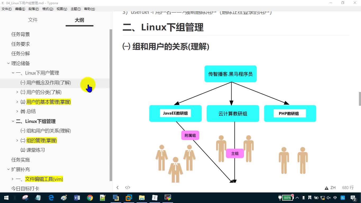Expand ㈣ 总结 outline node
The width and height of the screenshot is (361, 203).
[17, 112]
